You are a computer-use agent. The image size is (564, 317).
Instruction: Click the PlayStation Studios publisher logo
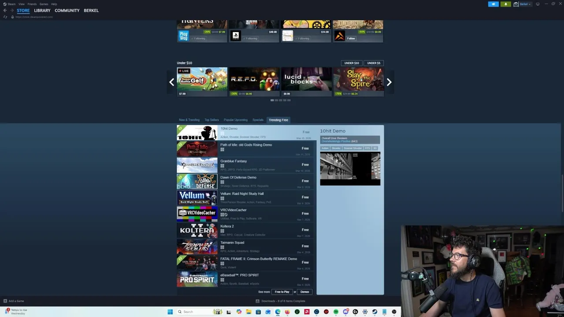tap(236, 36)
